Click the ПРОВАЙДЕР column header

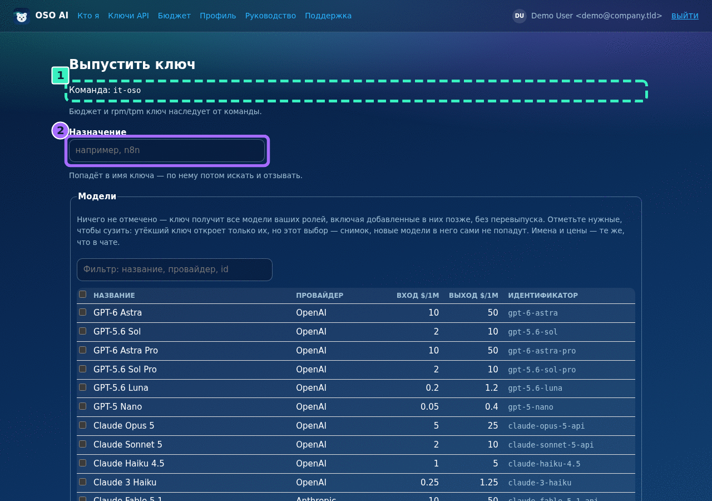pyautogui.click(x=320, y=296)
